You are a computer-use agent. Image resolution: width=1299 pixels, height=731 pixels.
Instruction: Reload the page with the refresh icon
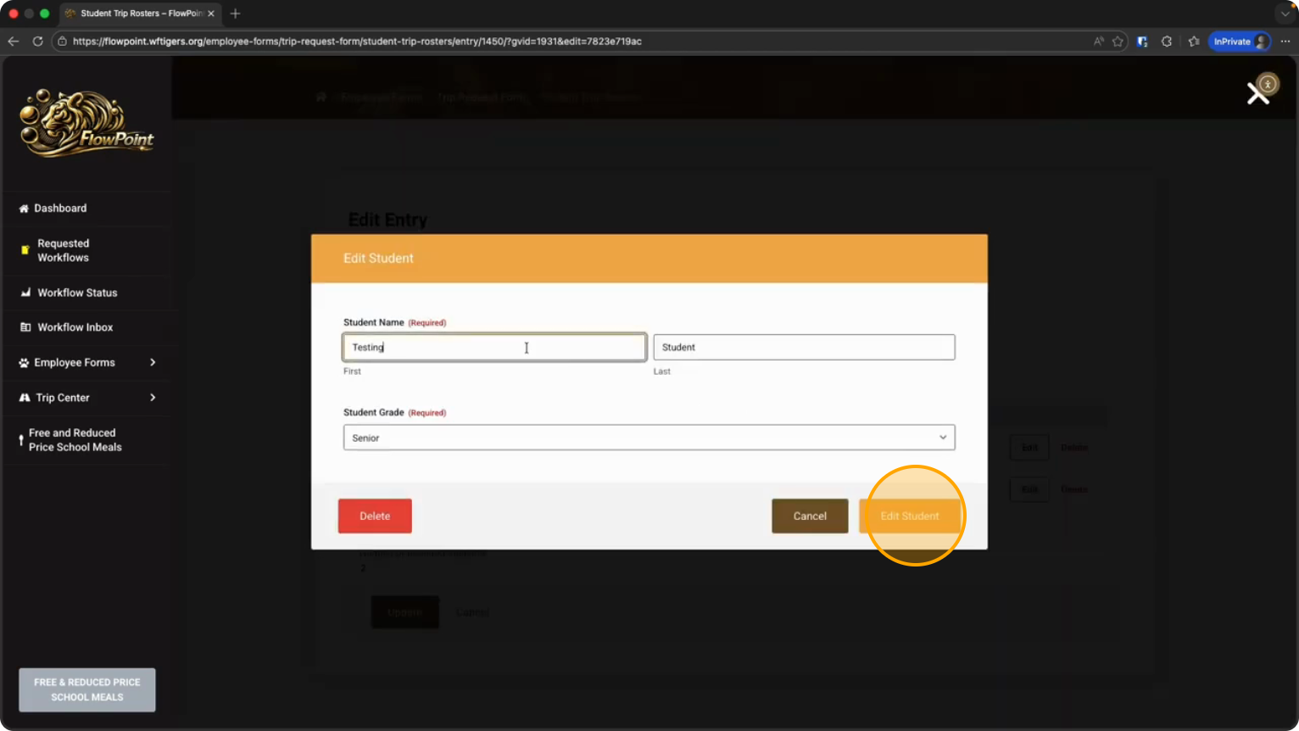(37, 41)
